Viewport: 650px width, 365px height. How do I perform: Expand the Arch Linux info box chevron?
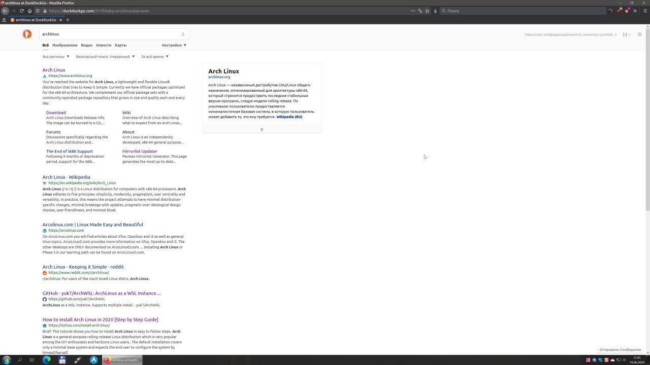pos(262,129)
